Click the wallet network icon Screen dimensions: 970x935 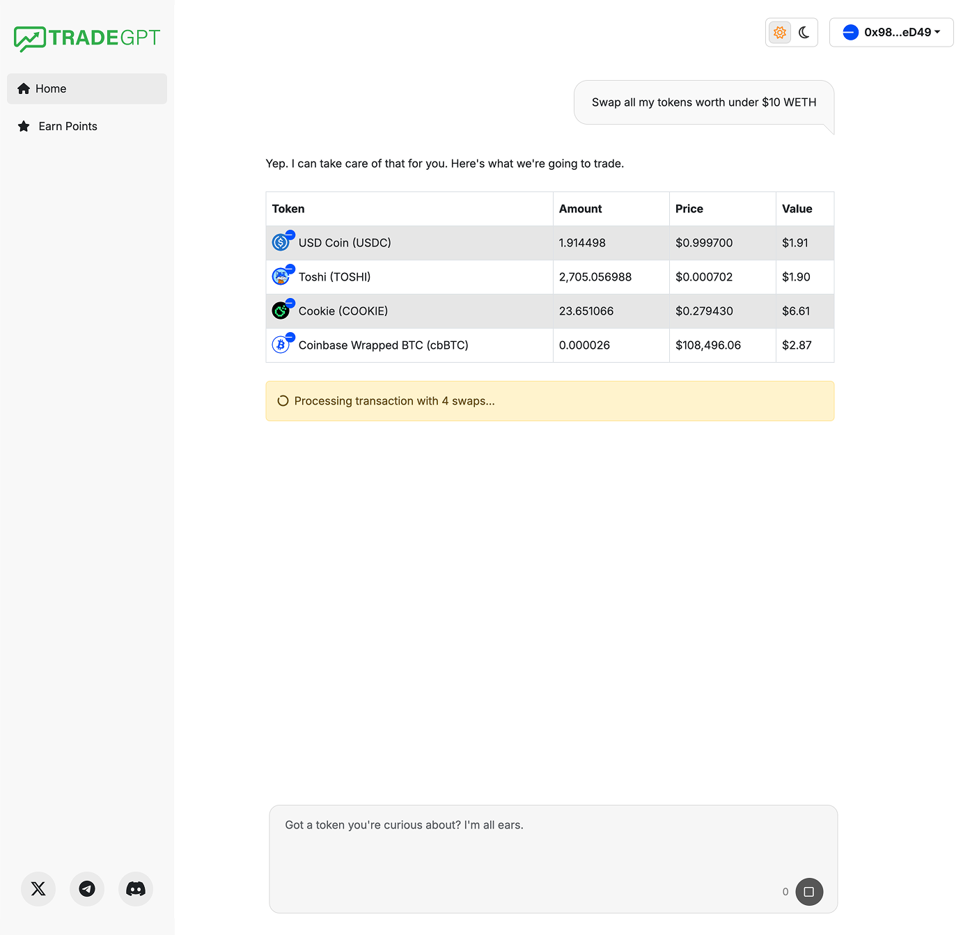coord(850,32)
